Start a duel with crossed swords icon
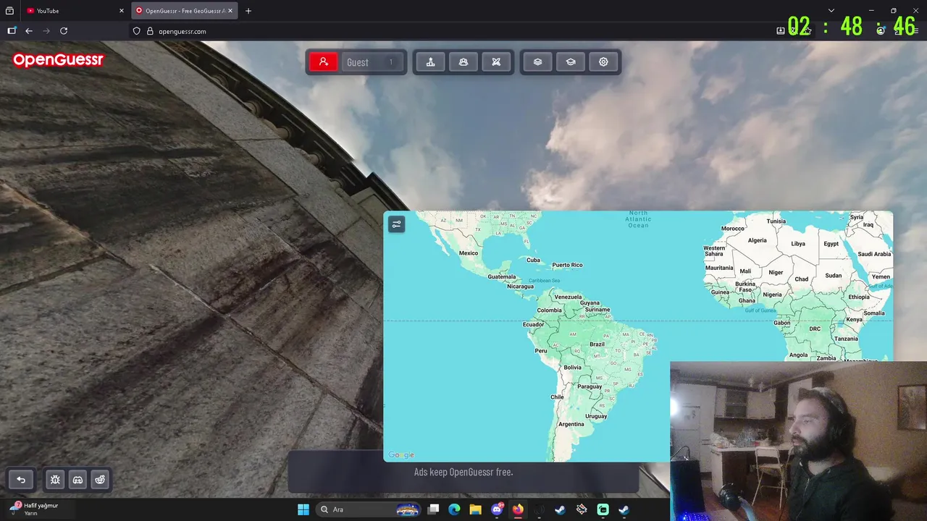The image size is (927, 521). click(x=496, y=62)
